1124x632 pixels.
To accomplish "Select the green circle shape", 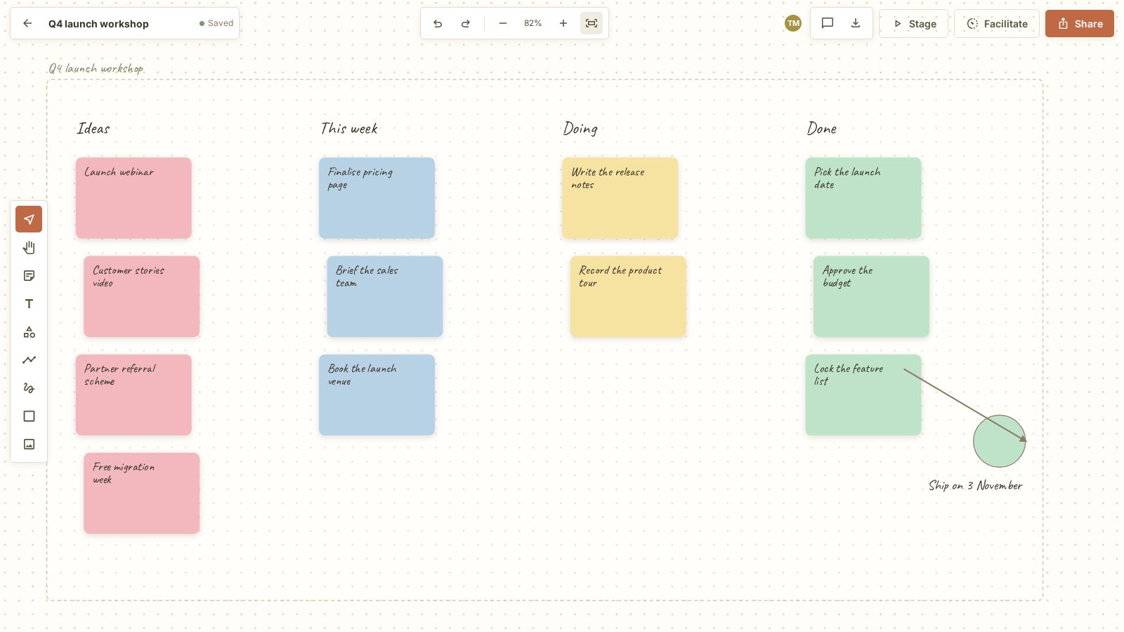I will point(999,441).
